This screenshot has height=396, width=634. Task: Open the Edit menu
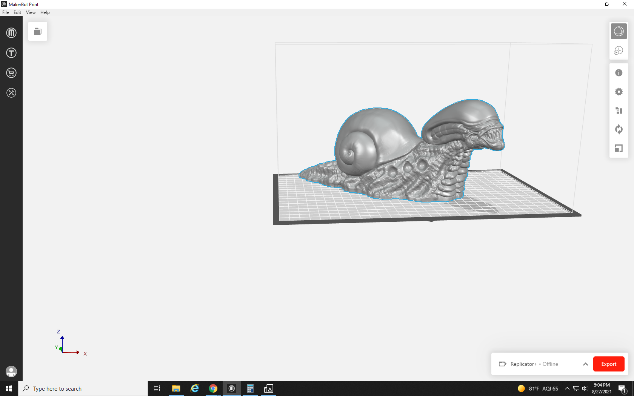coord(17,12)
